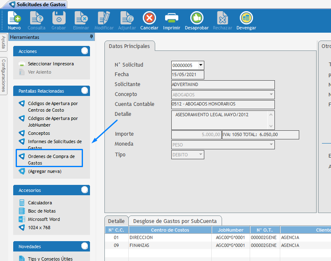Switch to Desglose de Gastos por SubCuenta tab
The image size is (331, 261).
(175, 221)
